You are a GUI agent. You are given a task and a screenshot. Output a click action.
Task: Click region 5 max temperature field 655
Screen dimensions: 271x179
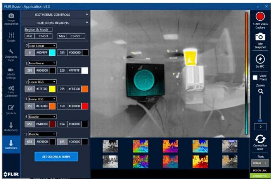tap(62, 142)
